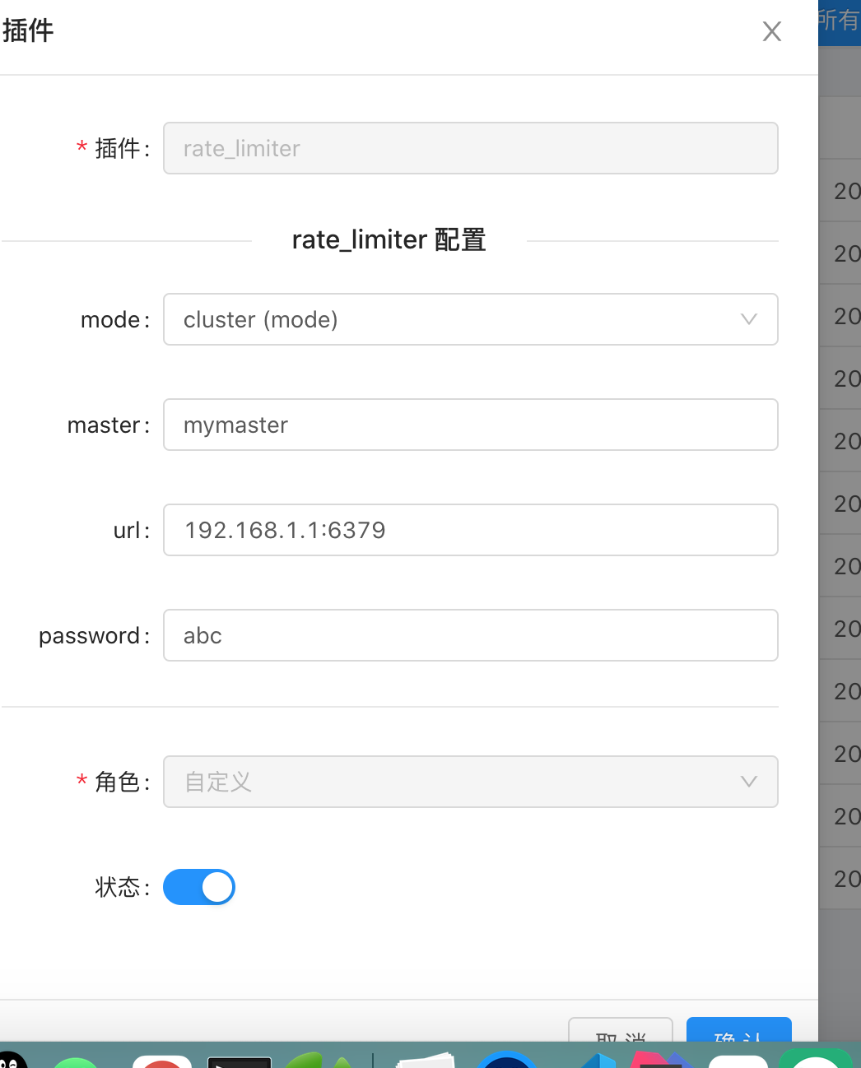Click the url field showing 192.168.1.1:6379

coord(470,530)
